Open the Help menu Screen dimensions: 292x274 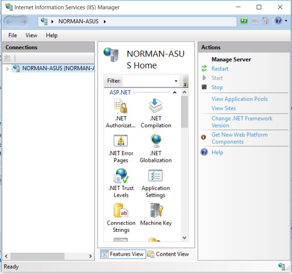(x=52, y=35)
